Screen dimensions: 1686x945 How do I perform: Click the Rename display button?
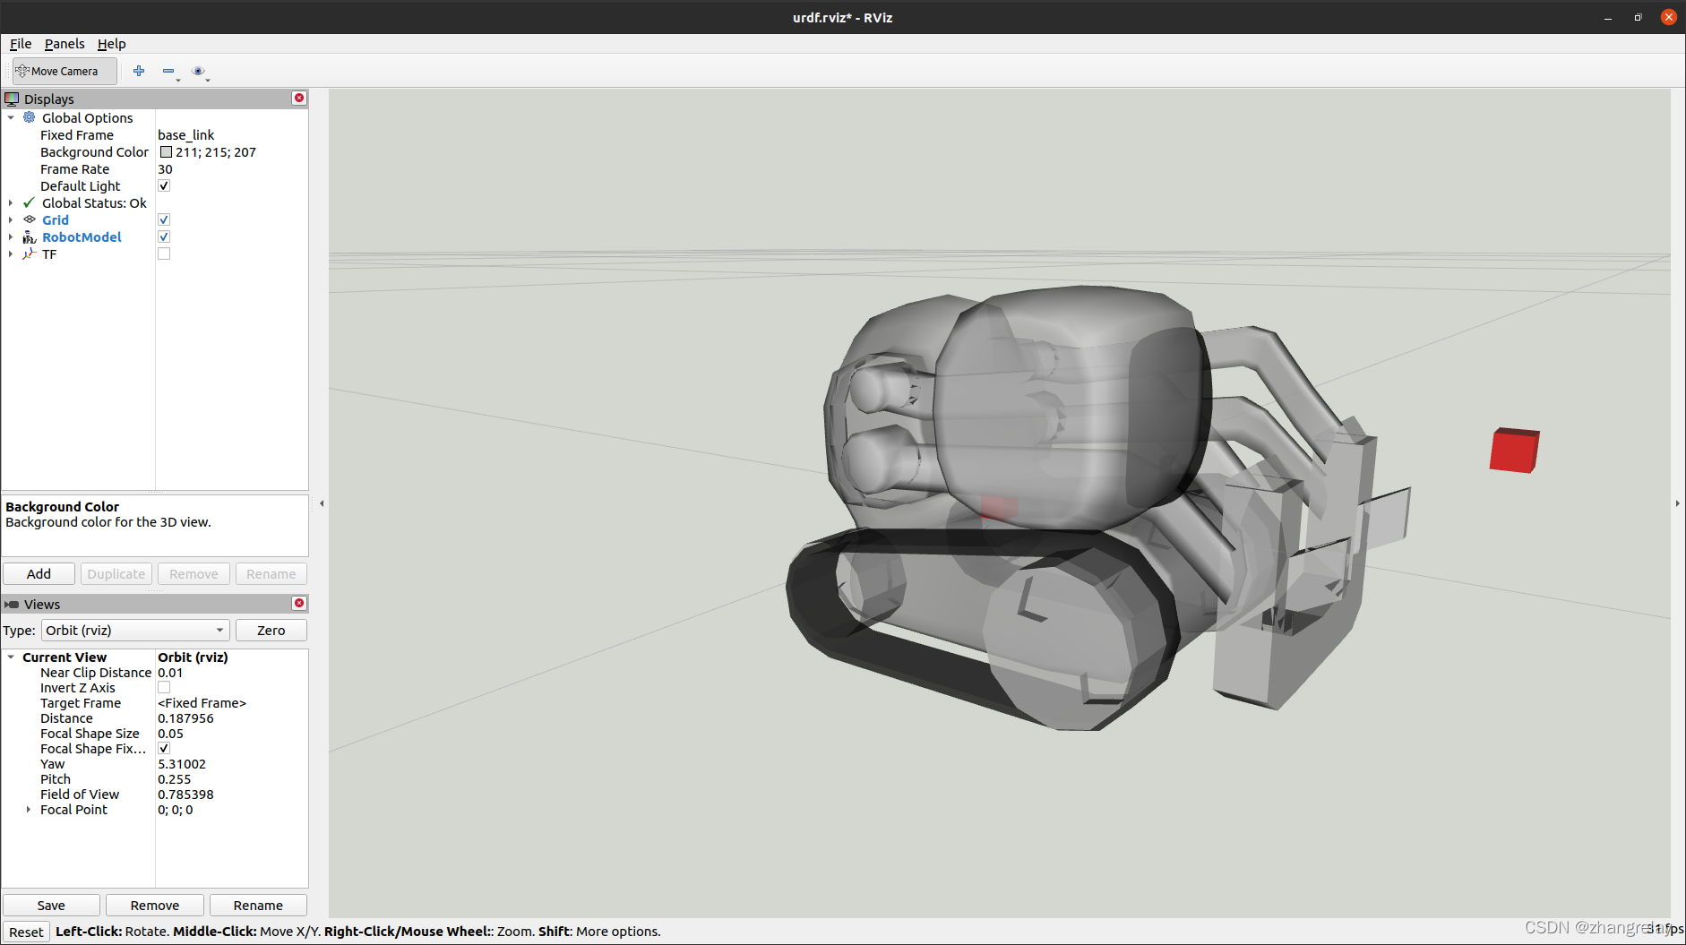tap(271, 573)
